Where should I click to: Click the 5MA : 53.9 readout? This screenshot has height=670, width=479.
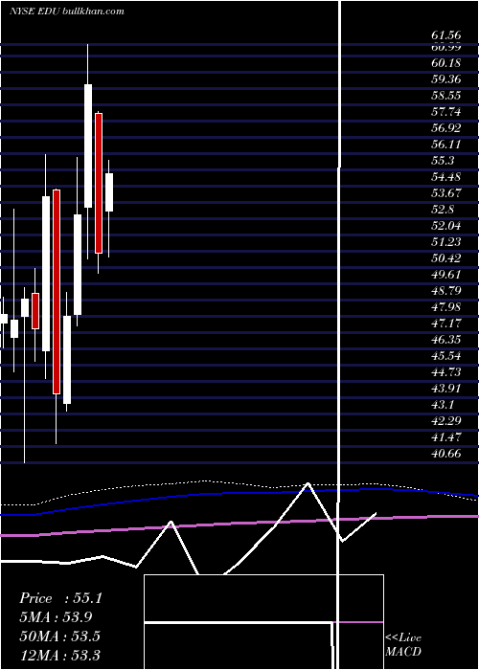tap(56, 617)
